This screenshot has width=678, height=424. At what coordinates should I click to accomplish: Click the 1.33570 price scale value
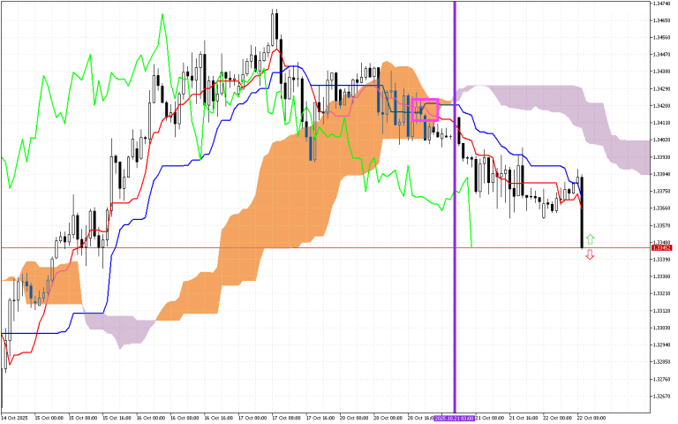[661, 225]
